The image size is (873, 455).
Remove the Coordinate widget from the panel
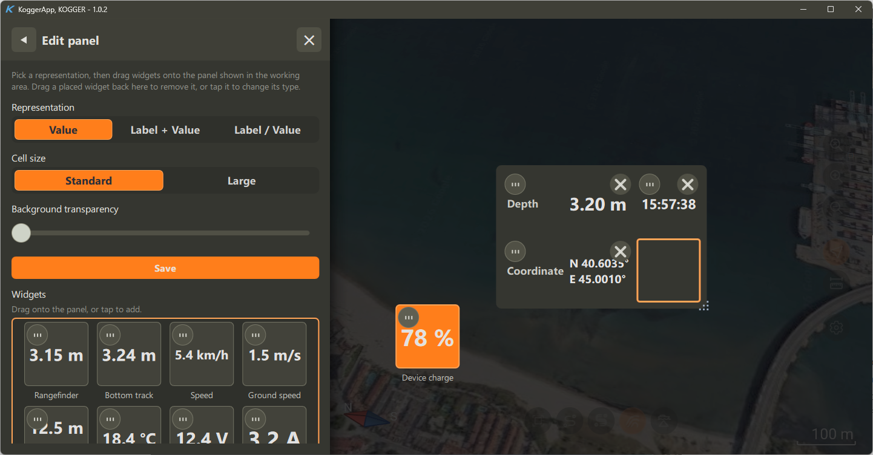point(620,251)
